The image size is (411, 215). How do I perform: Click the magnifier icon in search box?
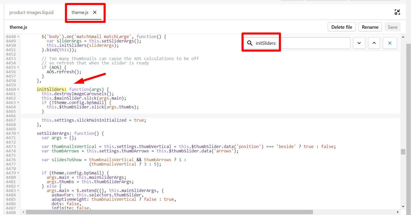pos(250,43)
